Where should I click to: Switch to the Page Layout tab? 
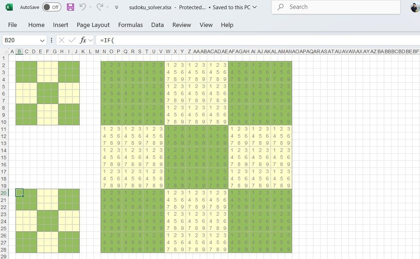pyautogui.click(x=93, y=25)
